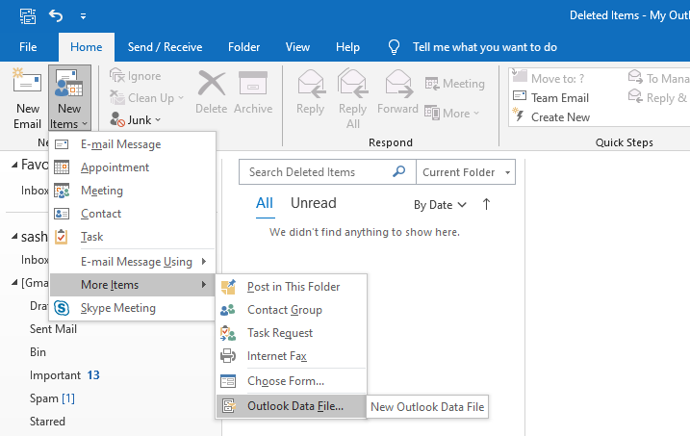Select the Unread messages filter

[x=314, y=203]
